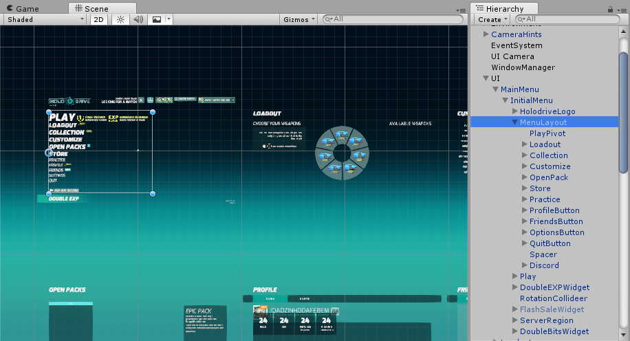Select OptionsButton in hierarchy
Image resolution: width=630 pixels, height=341 pixels.
(557, 232)
